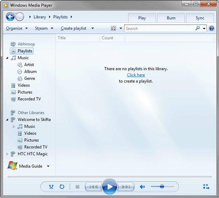
Task: Toggle shuffle mode
Action: (x=51, y=187)
